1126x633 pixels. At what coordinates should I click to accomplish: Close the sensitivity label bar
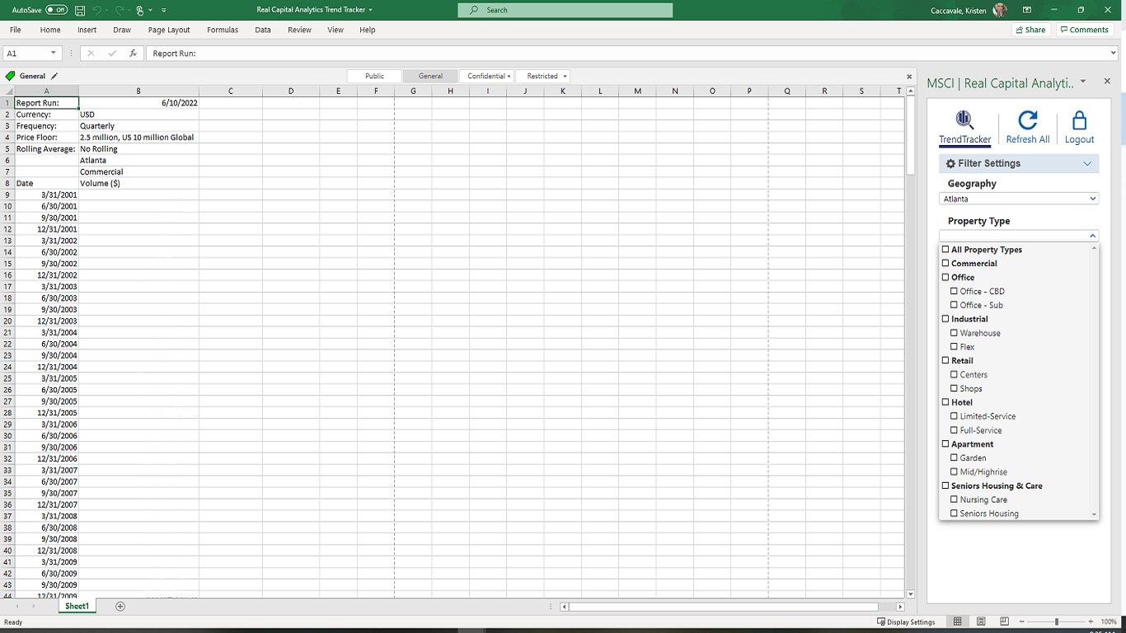tap(909, 76)
